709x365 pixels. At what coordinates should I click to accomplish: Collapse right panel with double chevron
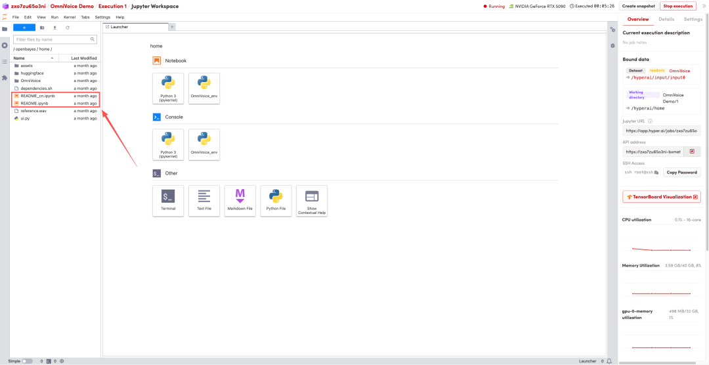[x=704, y=7]
